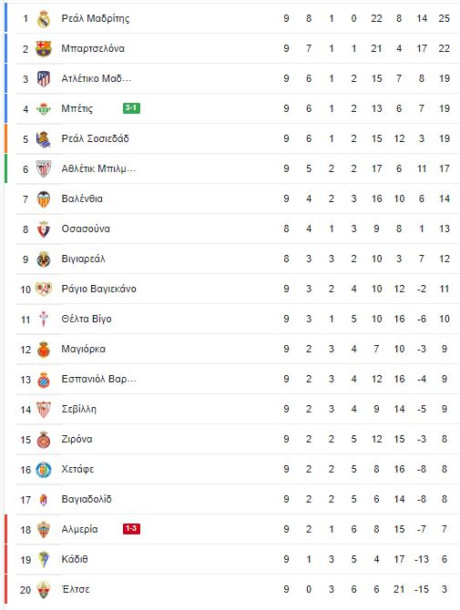Click the Barcelona club crest

[x=44, y=48]
